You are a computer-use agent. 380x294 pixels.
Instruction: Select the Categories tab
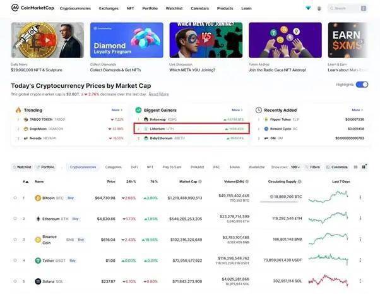point(113,167)
